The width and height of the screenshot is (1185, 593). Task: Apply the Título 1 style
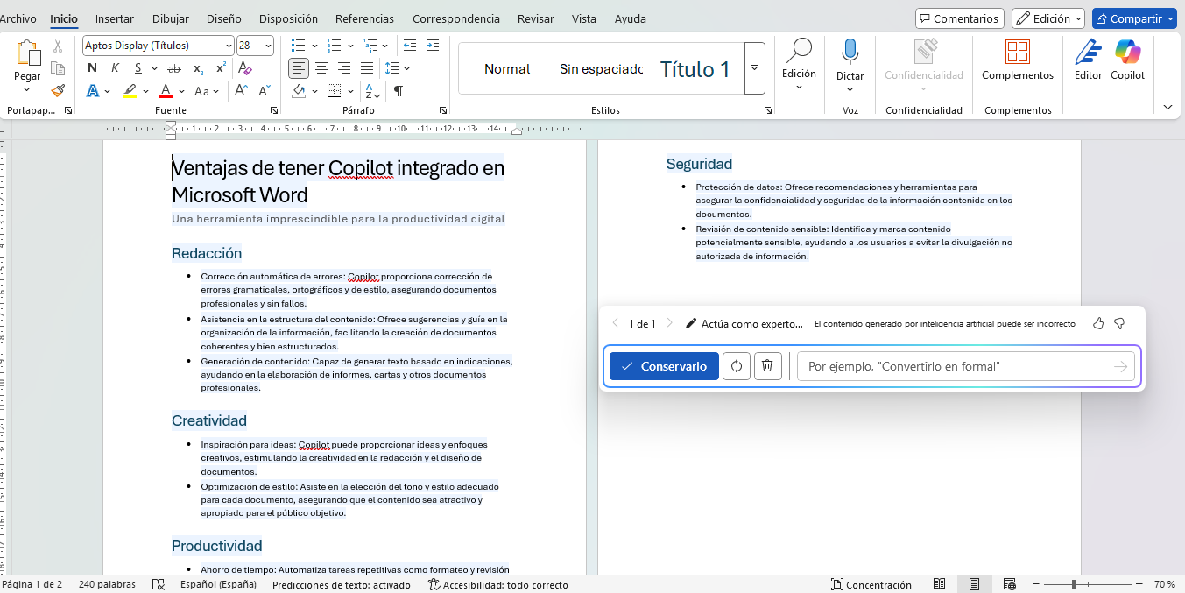[x=695, y=69]
